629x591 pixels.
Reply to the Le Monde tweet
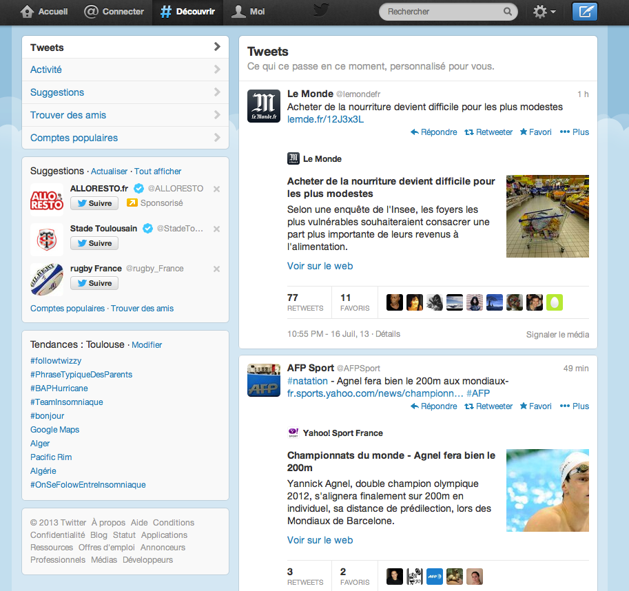433,132
